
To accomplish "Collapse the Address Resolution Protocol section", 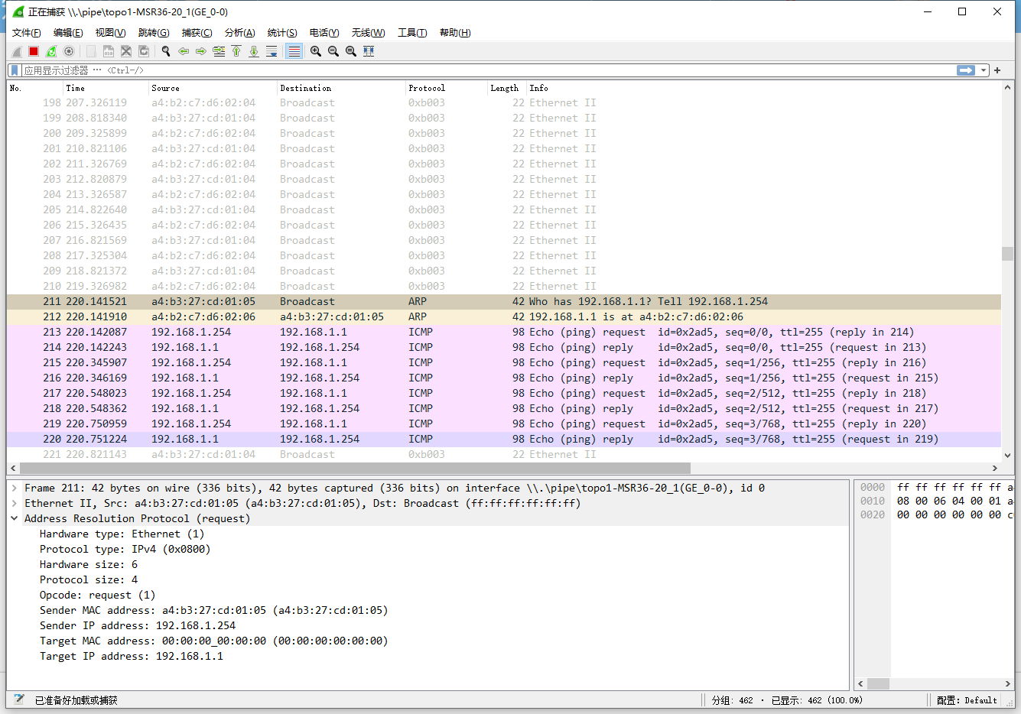I will (15, 519).
